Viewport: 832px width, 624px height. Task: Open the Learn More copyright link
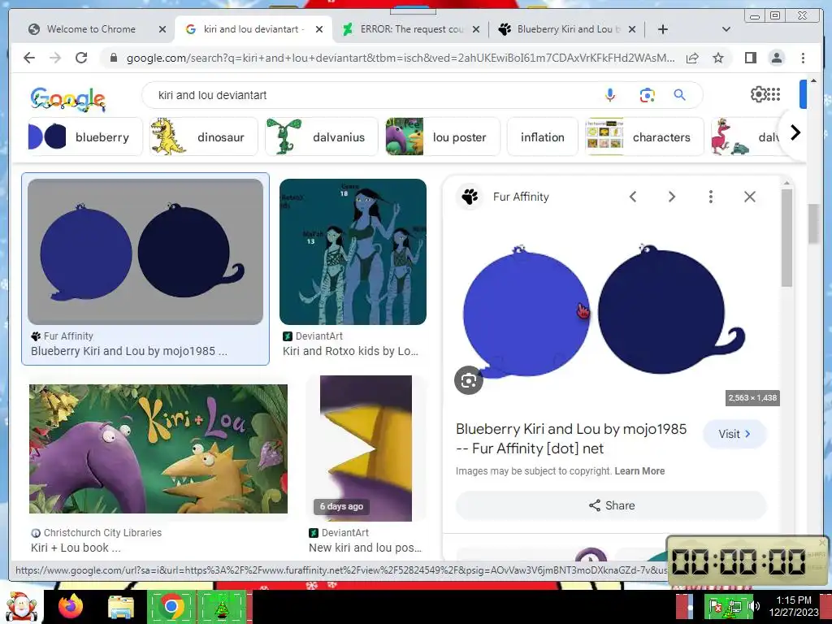639,471
